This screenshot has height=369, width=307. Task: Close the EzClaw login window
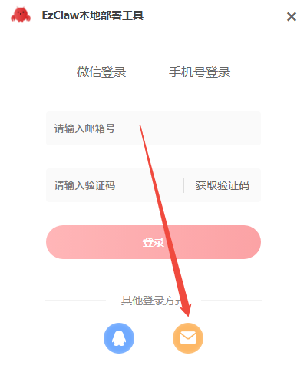[292, 17]
